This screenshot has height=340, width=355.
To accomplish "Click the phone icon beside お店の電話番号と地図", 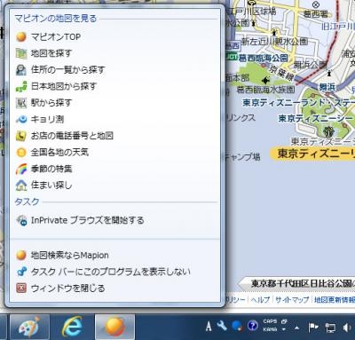I will click(x=21, y=136).
